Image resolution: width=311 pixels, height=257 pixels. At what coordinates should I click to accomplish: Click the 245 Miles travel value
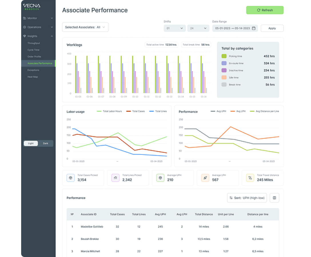[265, 180]
